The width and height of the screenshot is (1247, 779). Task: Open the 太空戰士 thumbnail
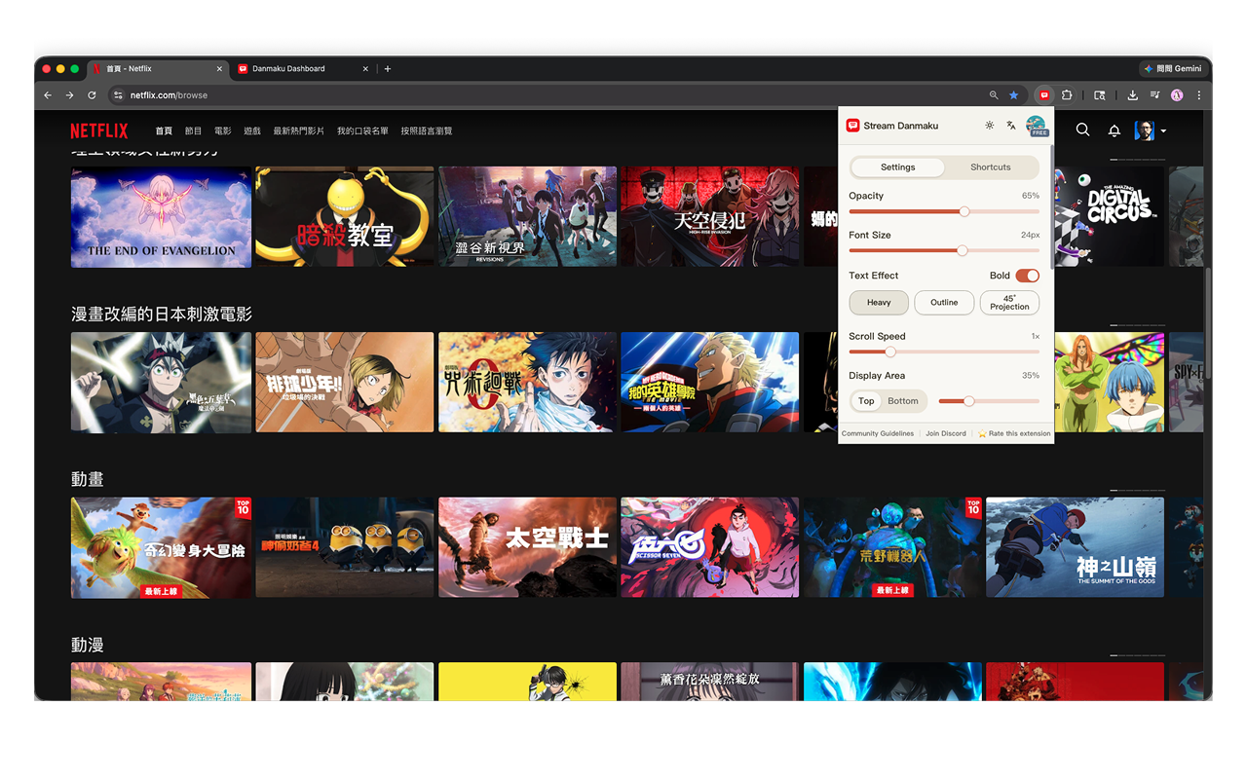coord(527,547)
